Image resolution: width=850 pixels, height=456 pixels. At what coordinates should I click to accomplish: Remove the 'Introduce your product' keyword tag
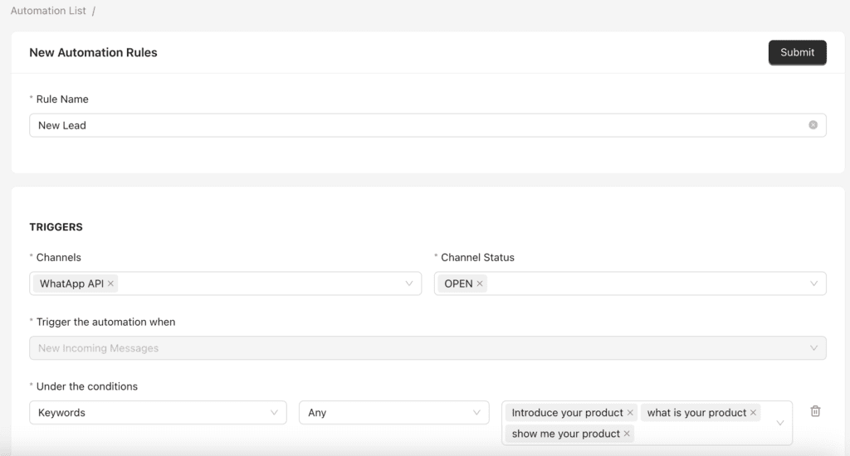pyautogui.click(x=630, y=413)
